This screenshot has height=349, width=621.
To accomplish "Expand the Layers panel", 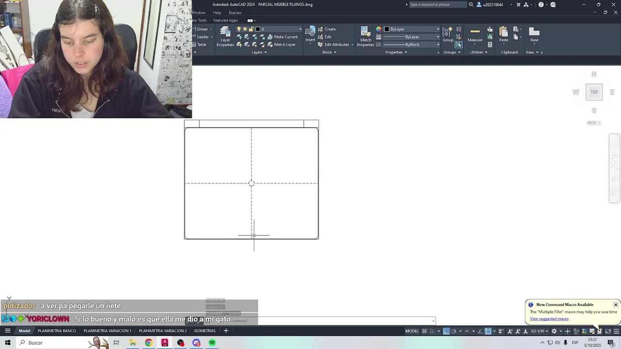I will [259, 52].
